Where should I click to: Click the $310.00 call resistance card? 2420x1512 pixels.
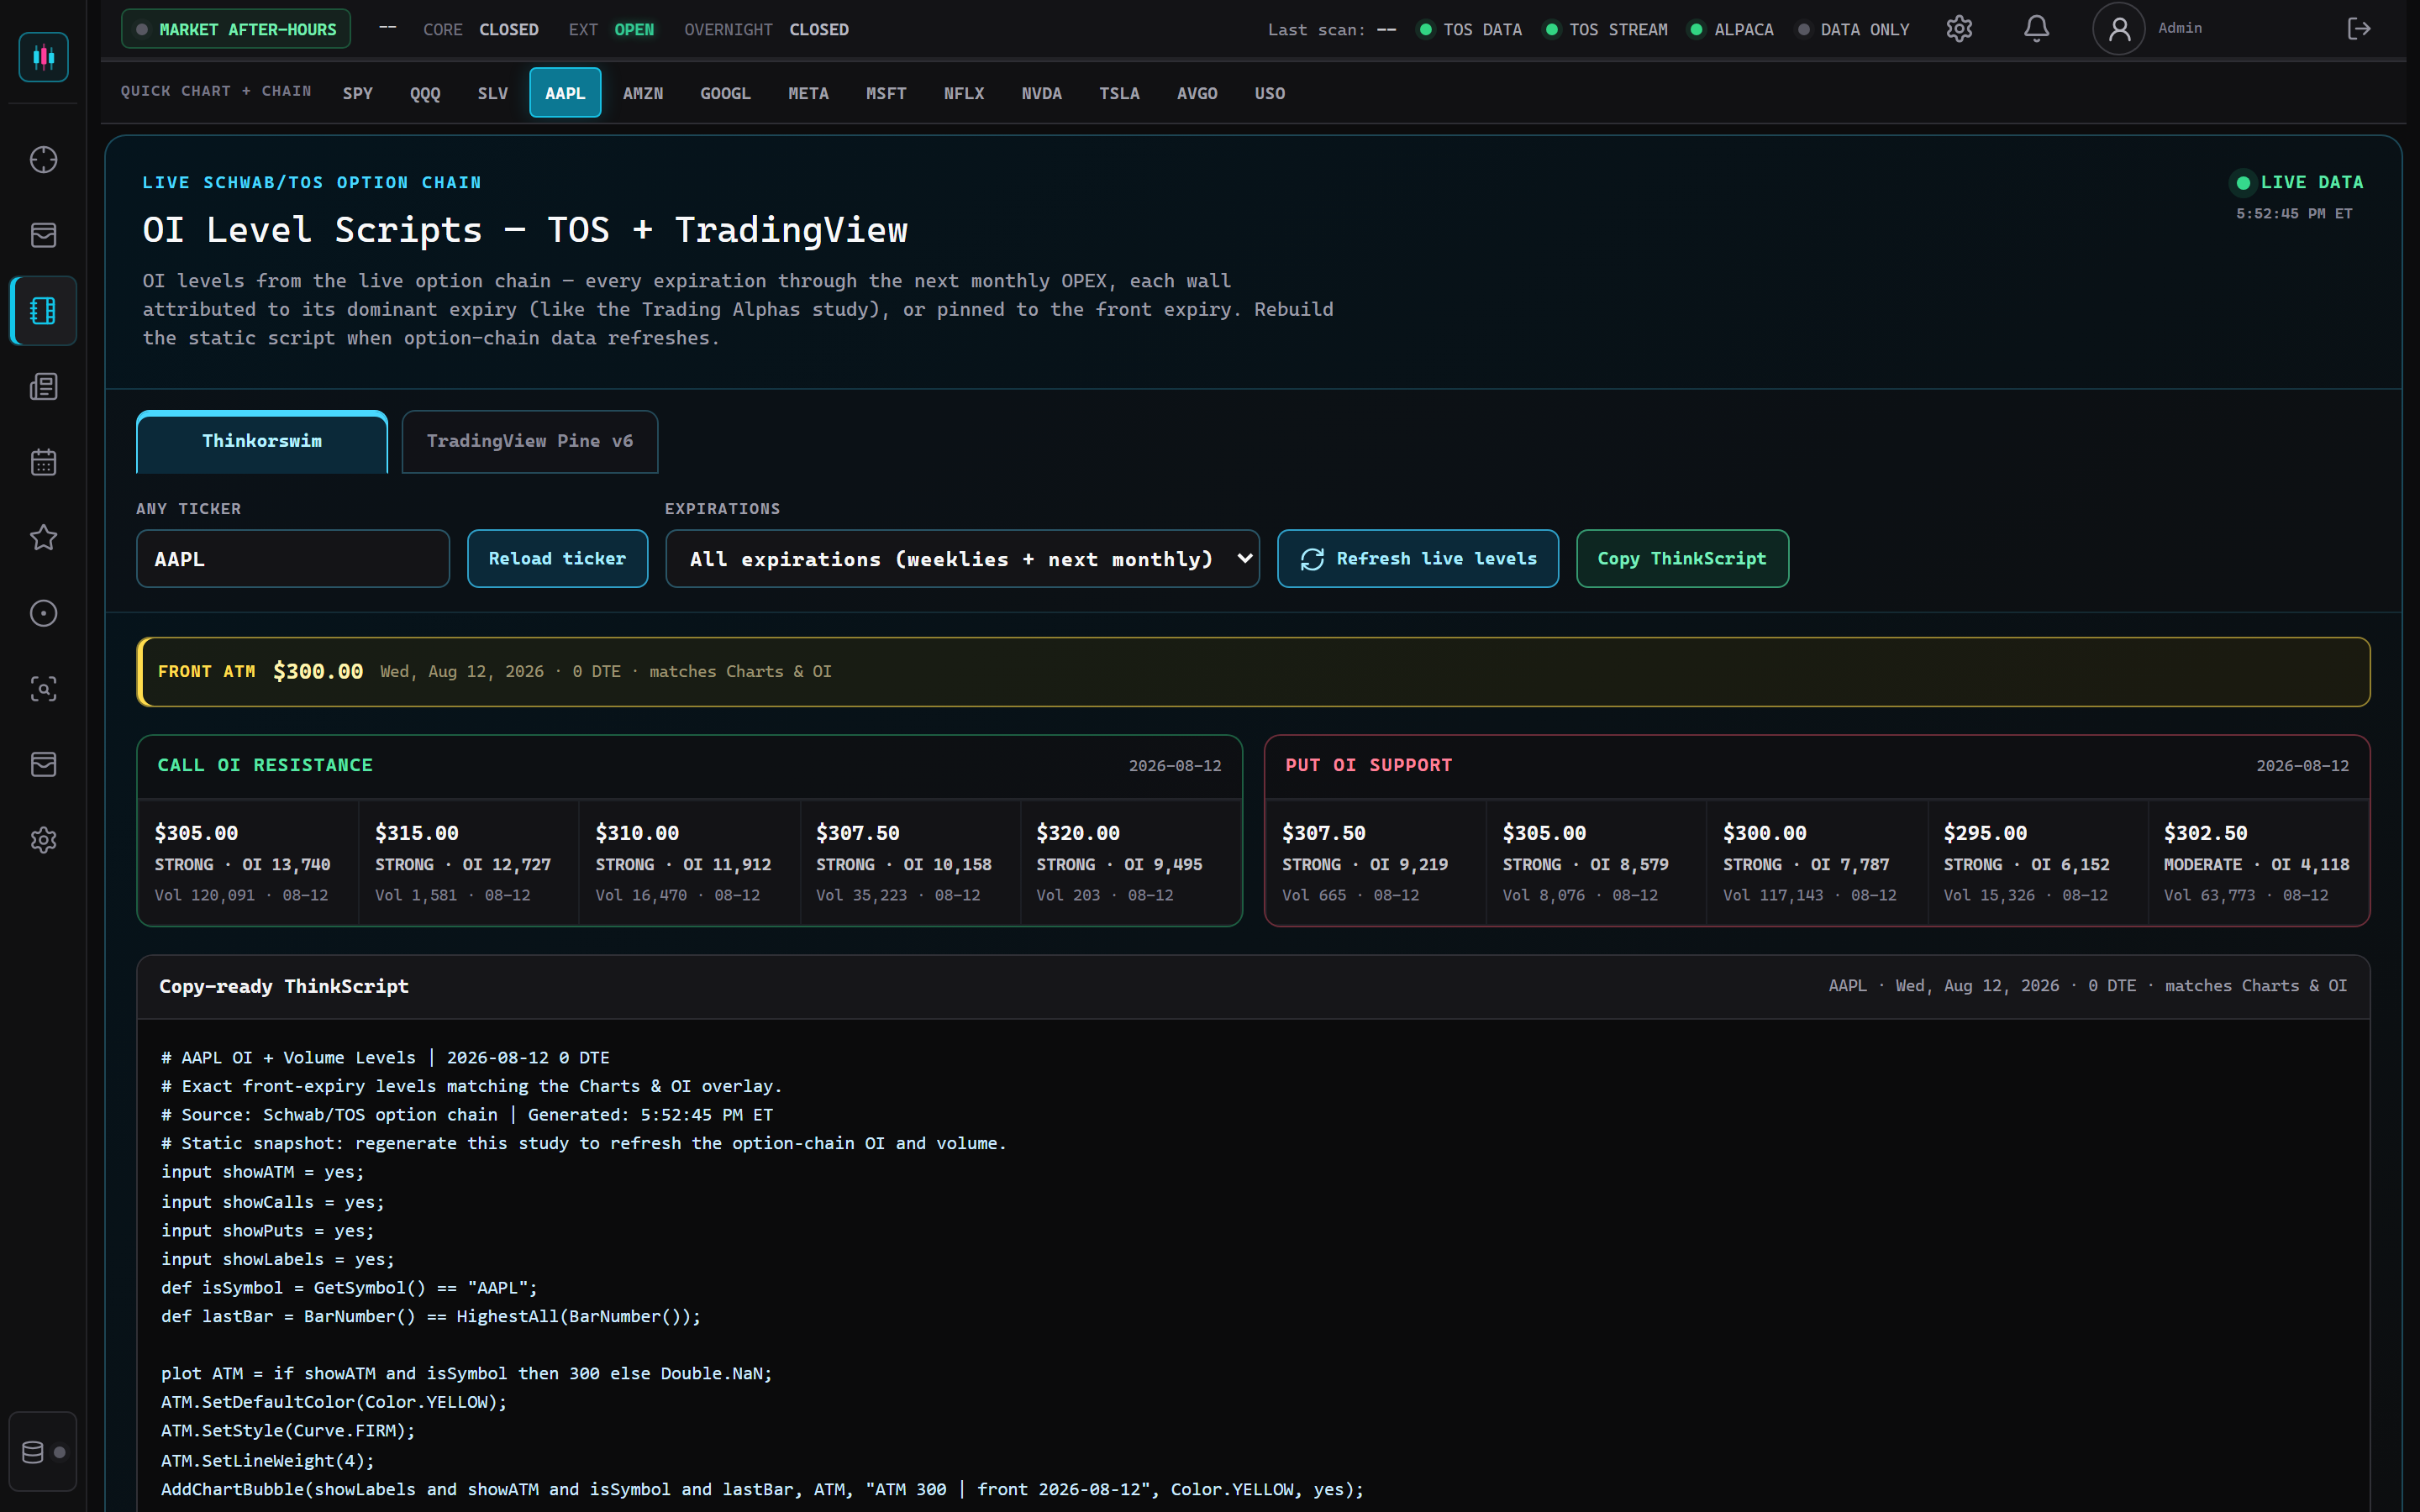tap(689, 863)
